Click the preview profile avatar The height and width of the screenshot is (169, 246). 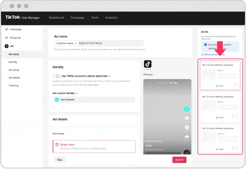pyautogui.click(x=187, y=109)
